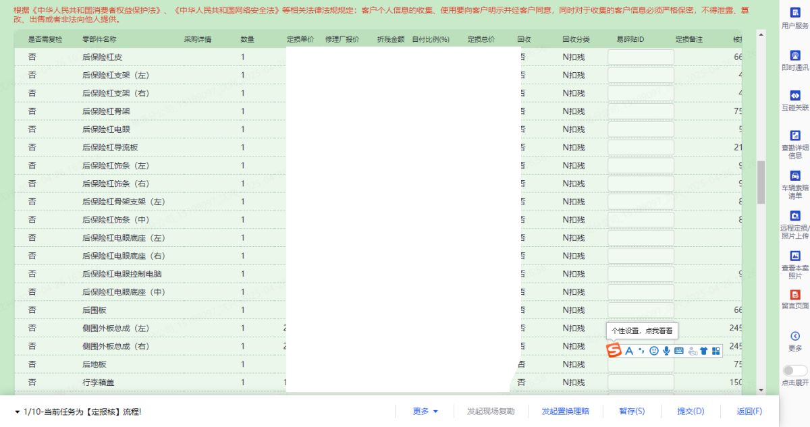
Task: Collapse the 1/10 current task expander
Action: 18,412
